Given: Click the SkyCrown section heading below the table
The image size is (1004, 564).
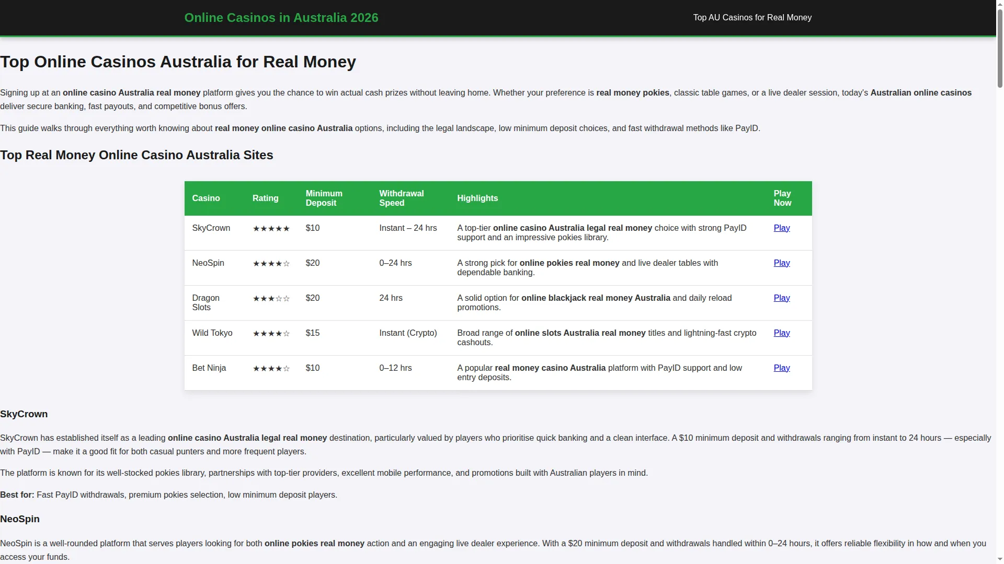Looking at the screenshot, I should [24, 415].
